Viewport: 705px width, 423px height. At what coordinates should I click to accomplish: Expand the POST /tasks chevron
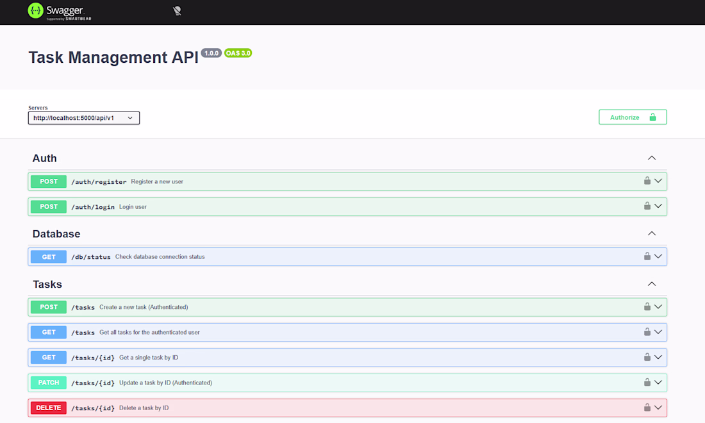click(x=658, y=307)
